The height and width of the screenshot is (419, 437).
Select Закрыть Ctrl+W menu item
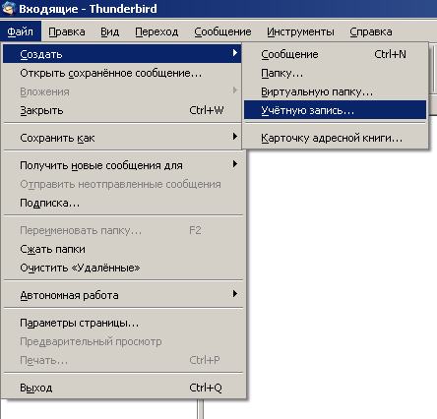click(123, 110)
